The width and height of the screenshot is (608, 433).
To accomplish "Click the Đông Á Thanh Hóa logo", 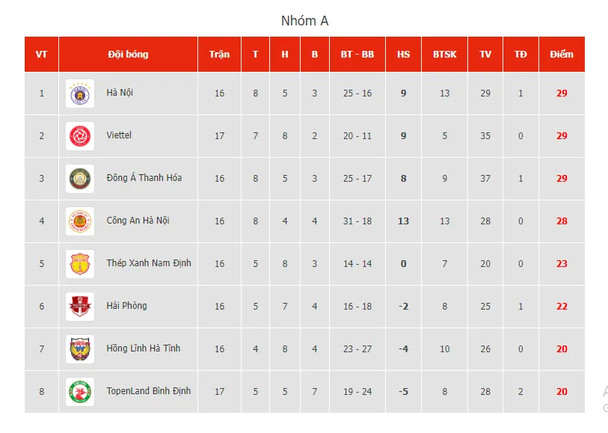I will tap(79, 179).
